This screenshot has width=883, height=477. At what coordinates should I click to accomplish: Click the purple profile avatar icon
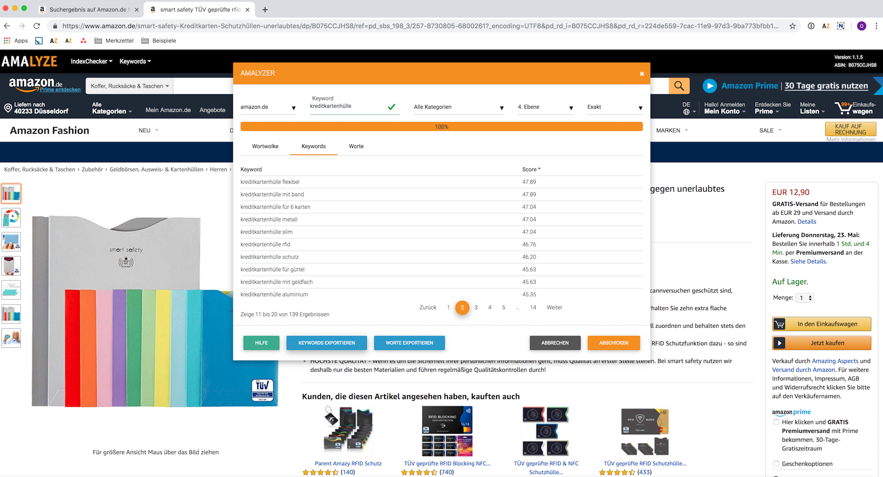tap(862, 26)
